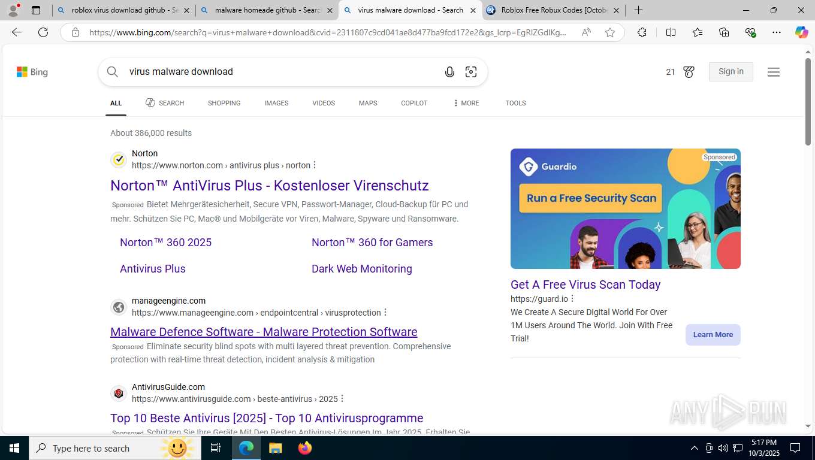This screenshot has height=460, width=815.
Task: Select the ALL results tab
Action: click(116, 103)
